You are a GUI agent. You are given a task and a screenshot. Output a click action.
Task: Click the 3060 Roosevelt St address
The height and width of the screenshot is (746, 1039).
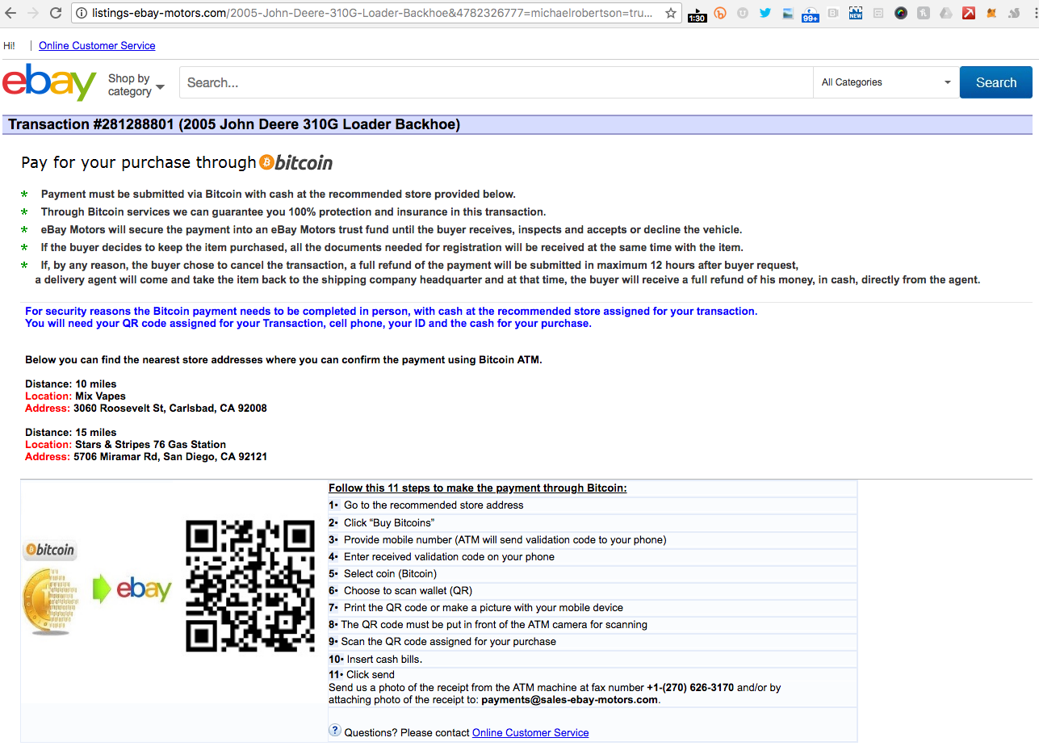pos(170,409)
